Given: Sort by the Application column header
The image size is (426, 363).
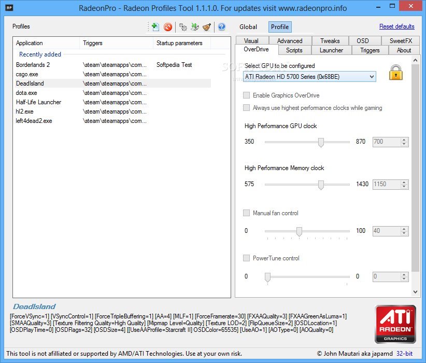Looking at the screenshot, I should (46, 43).
